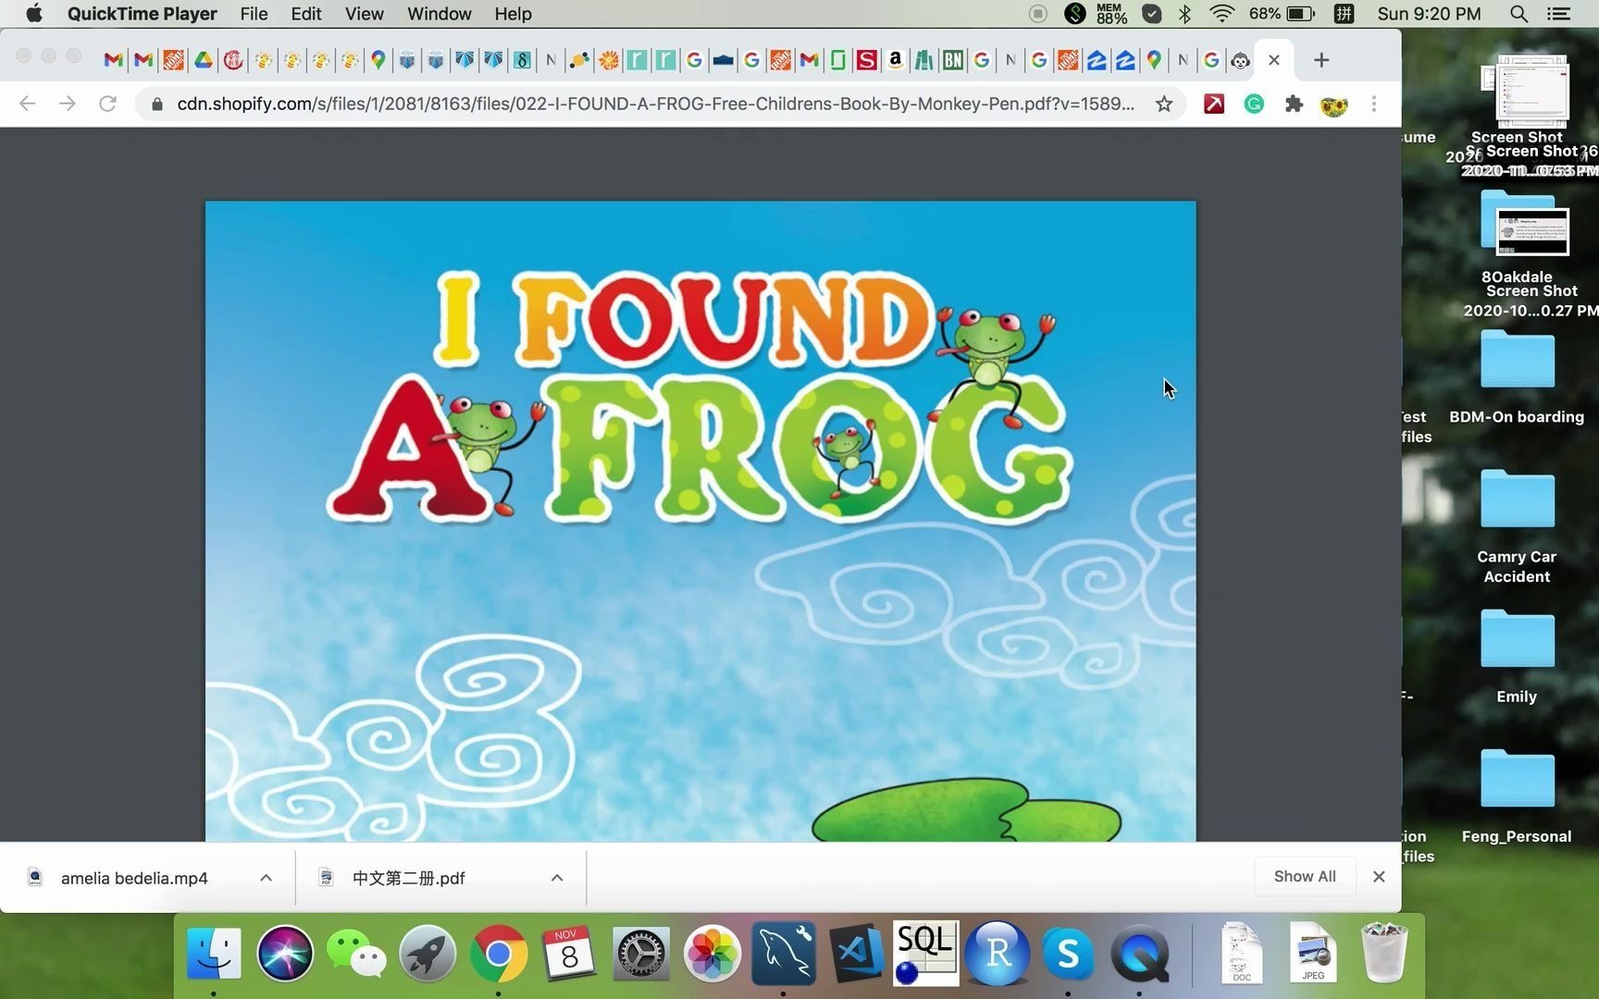Open Skype from the Dock
Screen dimensions: 1599x999
(1068, 953)
